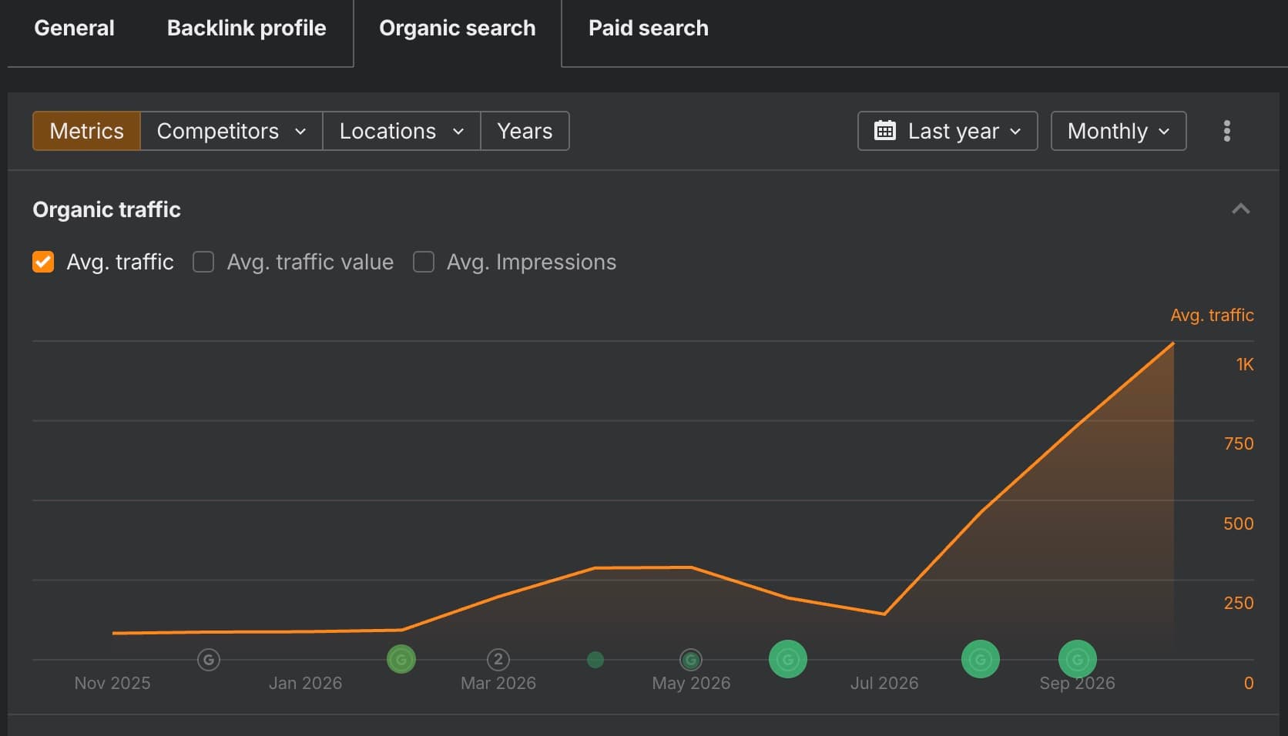The height and width of the screenshot is (736, 1288).
Task: Enable the Avg. Impressions checkbox
Action: [424, 262]
